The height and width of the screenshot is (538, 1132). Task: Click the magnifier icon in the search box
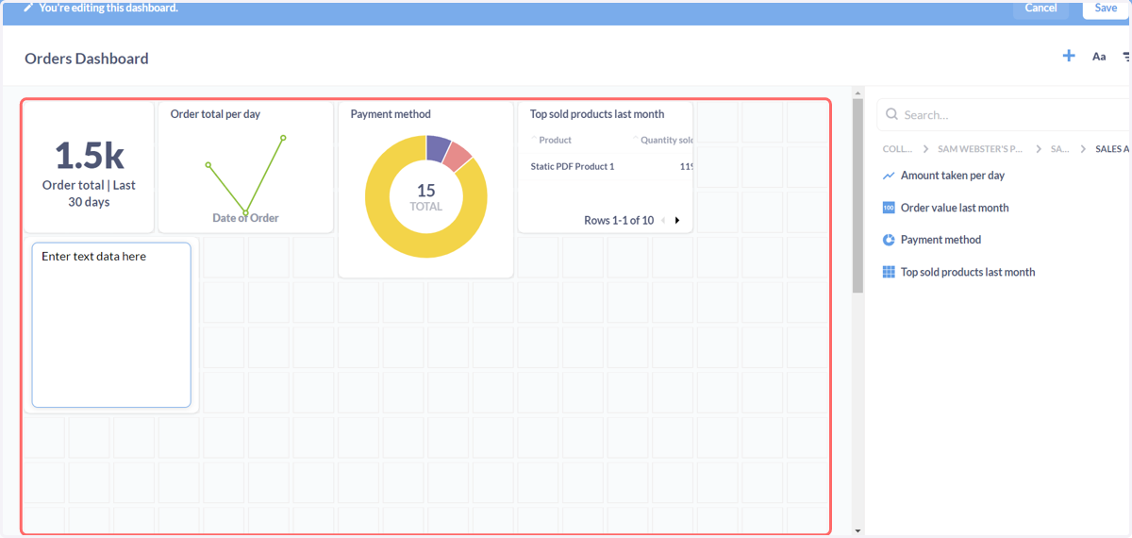(891, 114)
